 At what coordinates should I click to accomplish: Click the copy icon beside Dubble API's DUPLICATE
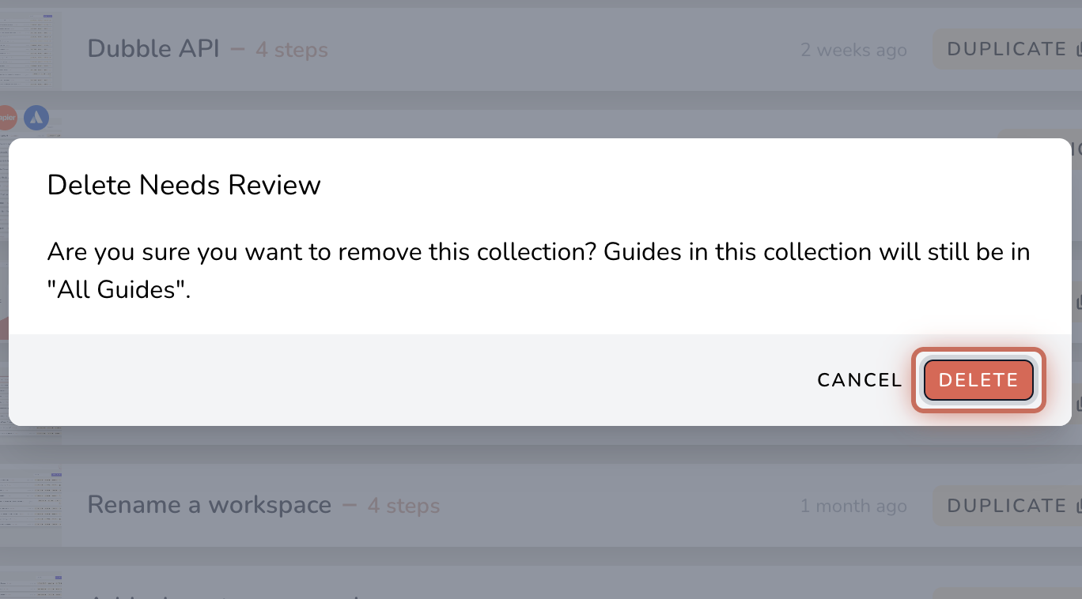pos(1078,50)
